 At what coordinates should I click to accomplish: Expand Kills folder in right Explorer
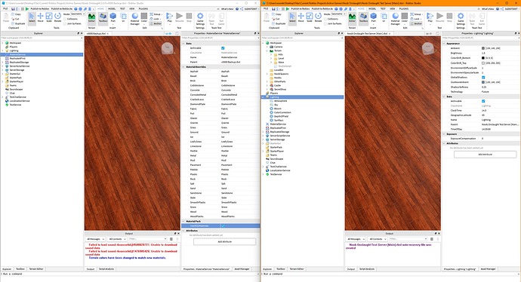coord(271,54)
